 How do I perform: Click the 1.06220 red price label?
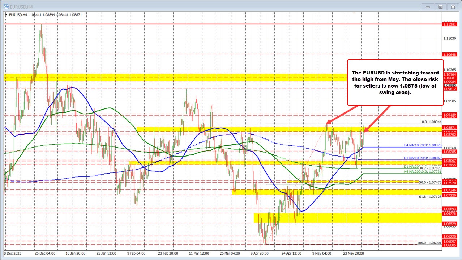(x=450, y=236)
